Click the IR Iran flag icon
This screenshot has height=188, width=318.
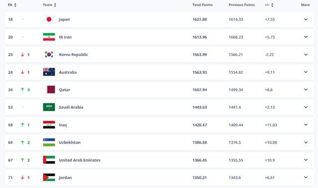click(49, 37)
